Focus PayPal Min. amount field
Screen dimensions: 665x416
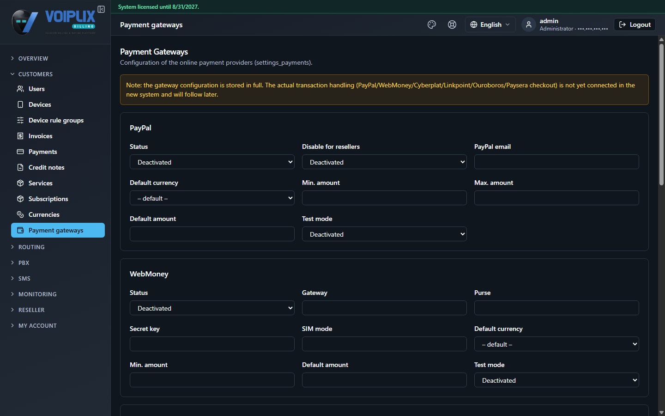click(384, 198)
